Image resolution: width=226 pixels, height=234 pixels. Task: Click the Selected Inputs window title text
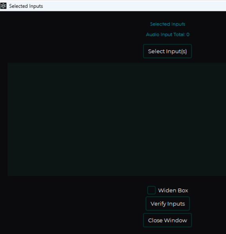26,6
